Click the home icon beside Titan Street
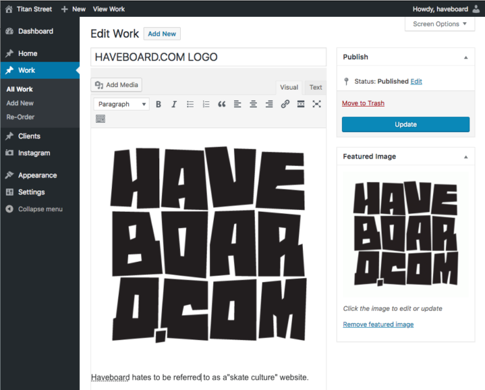 pyautogui.click(x=9, y=9)
